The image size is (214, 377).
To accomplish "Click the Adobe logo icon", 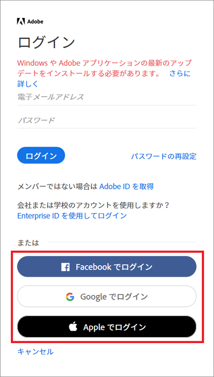I will click(x=21, y=21).
